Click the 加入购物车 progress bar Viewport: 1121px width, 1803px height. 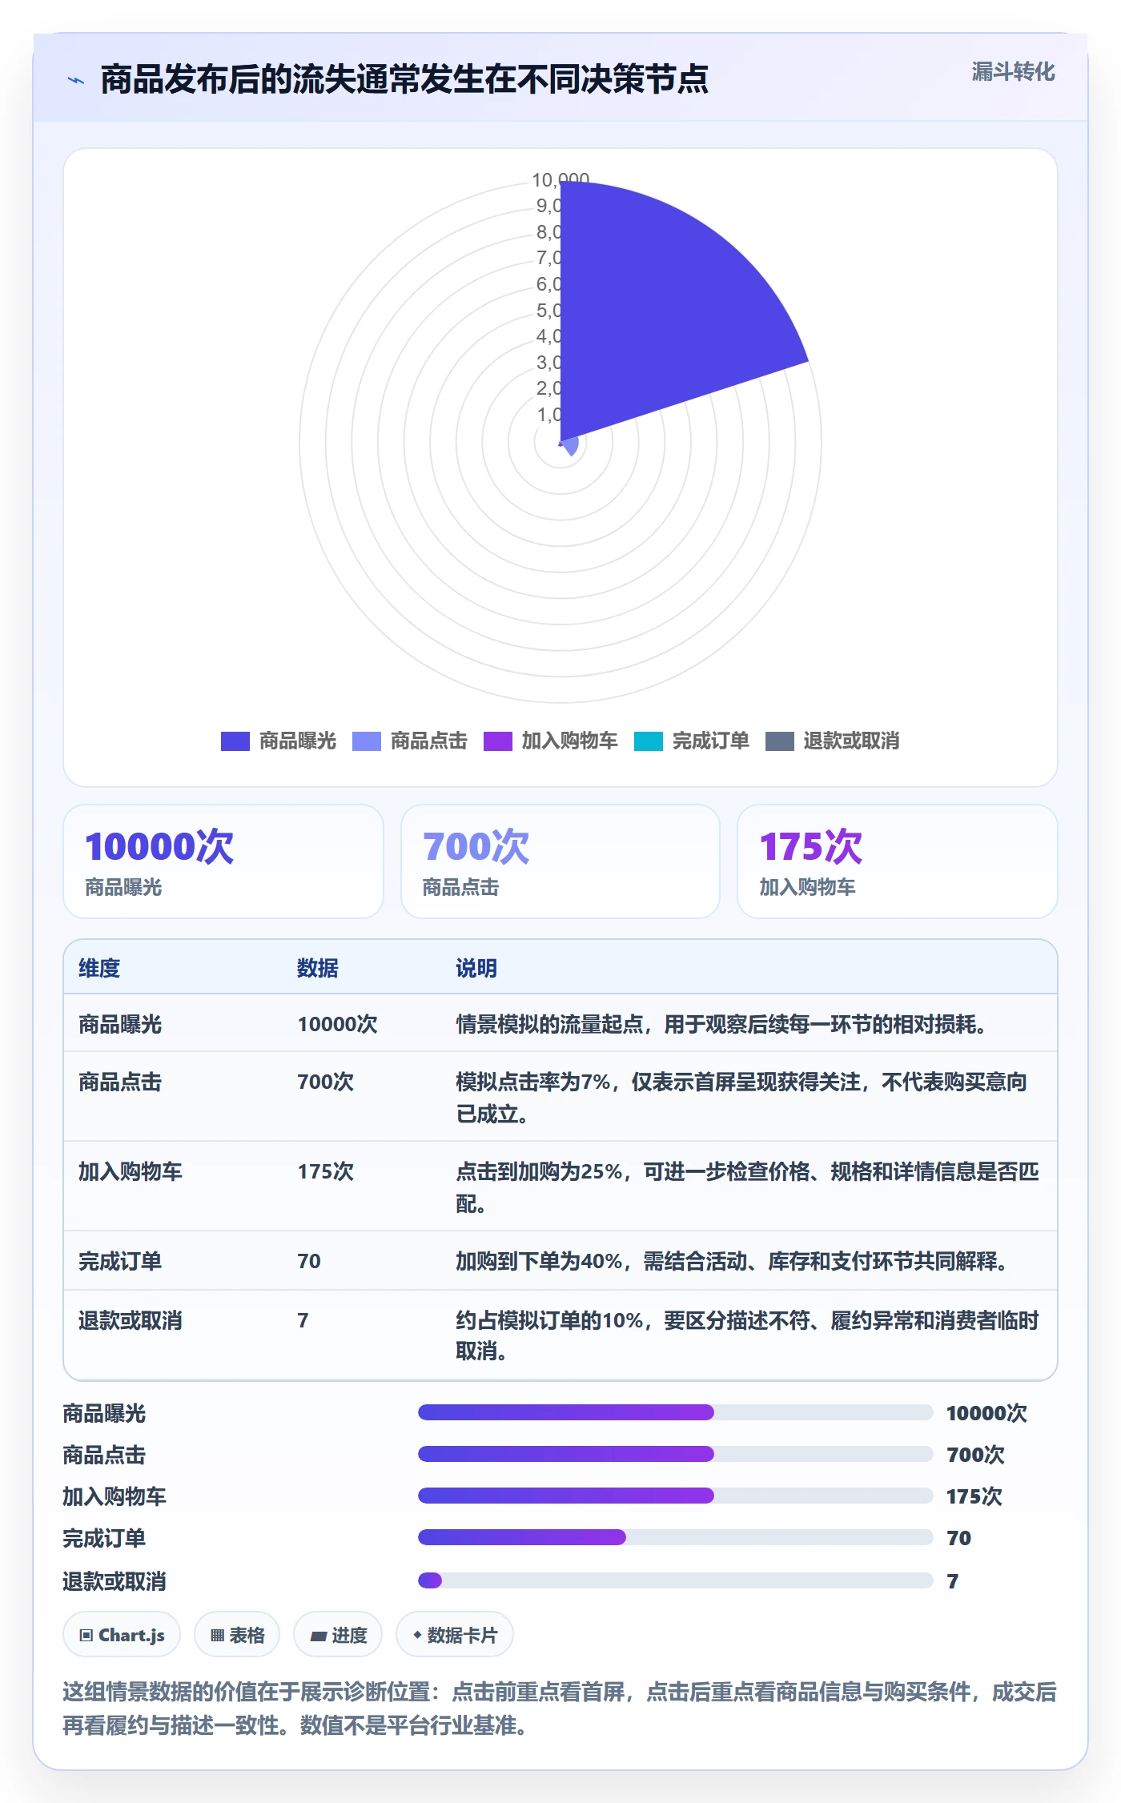coord(676,1496)
